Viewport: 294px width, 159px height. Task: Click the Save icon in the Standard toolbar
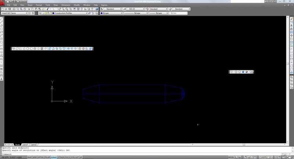click(10, 9)
